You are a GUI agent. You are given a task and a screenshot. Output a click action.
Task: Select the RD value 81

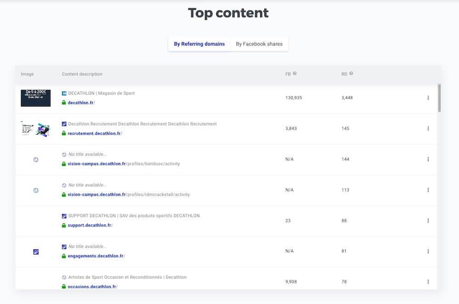(344, 251)
